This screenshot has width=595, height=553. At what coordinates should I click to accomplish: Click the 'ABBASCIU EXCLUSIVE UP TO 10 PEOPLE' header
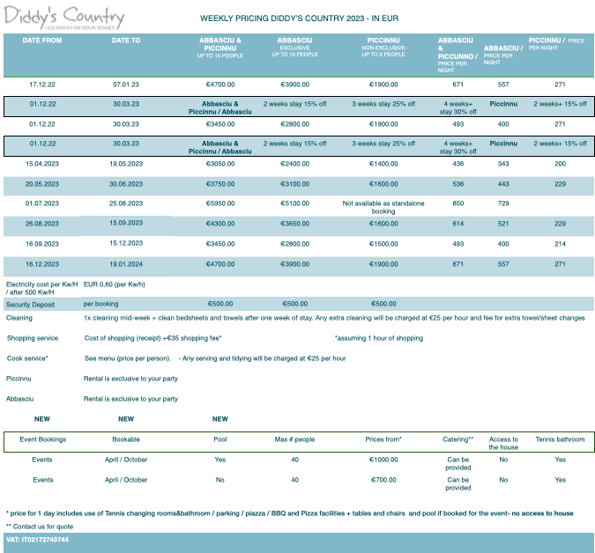[x=294, y=47]
